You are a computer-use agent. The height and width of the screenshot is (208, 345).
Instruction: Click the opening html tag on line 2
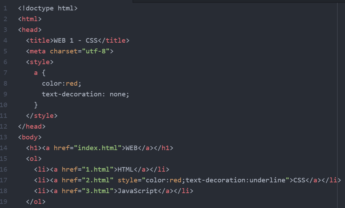point(30,19)
